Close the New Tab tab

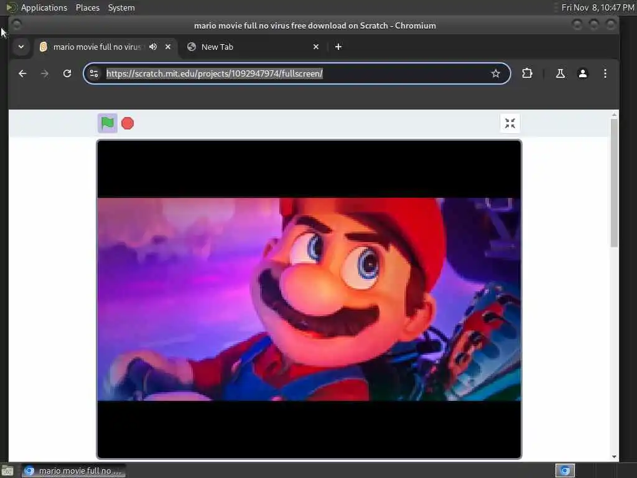(316, 47)
